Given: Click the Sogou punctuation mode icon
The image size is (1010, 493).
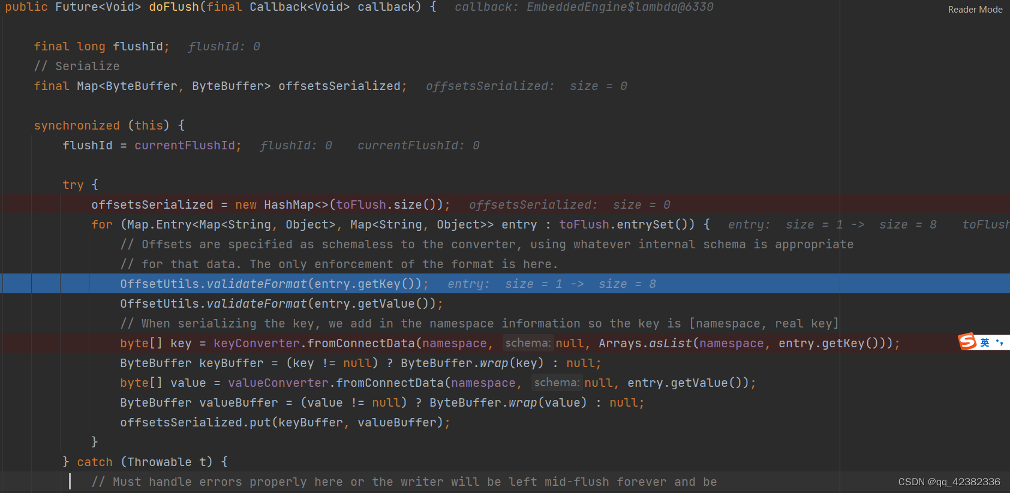Looking at the screenshot, I should pyautogui.click(x=999, y=342).
